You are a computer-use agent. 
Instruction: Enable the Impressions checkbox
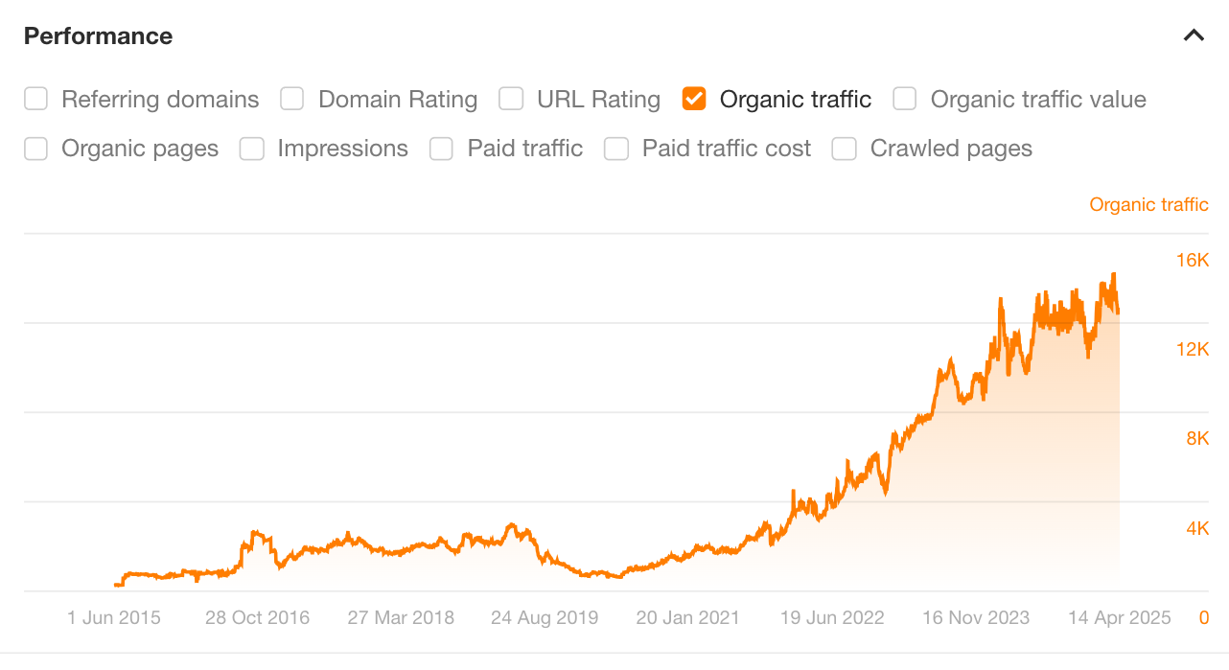(x=251, y=149)
